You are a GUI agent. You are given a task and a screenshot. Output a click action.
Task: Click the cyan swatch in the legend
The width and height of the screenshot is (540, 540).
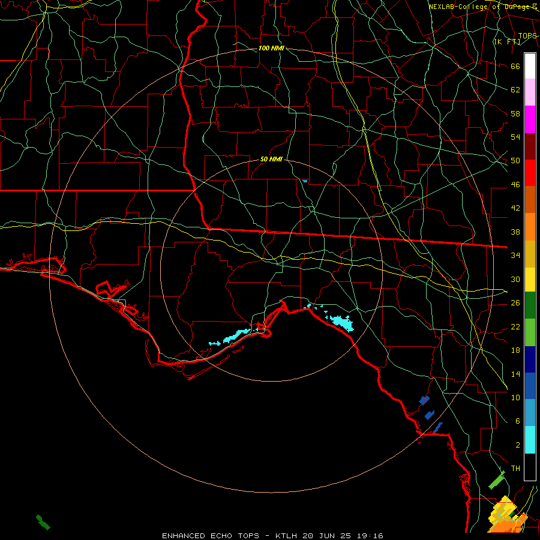coord(530,439)
